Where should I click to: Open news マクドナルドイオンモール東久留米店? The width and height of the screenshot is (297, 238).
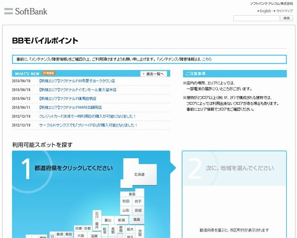(x=77, y=90)
